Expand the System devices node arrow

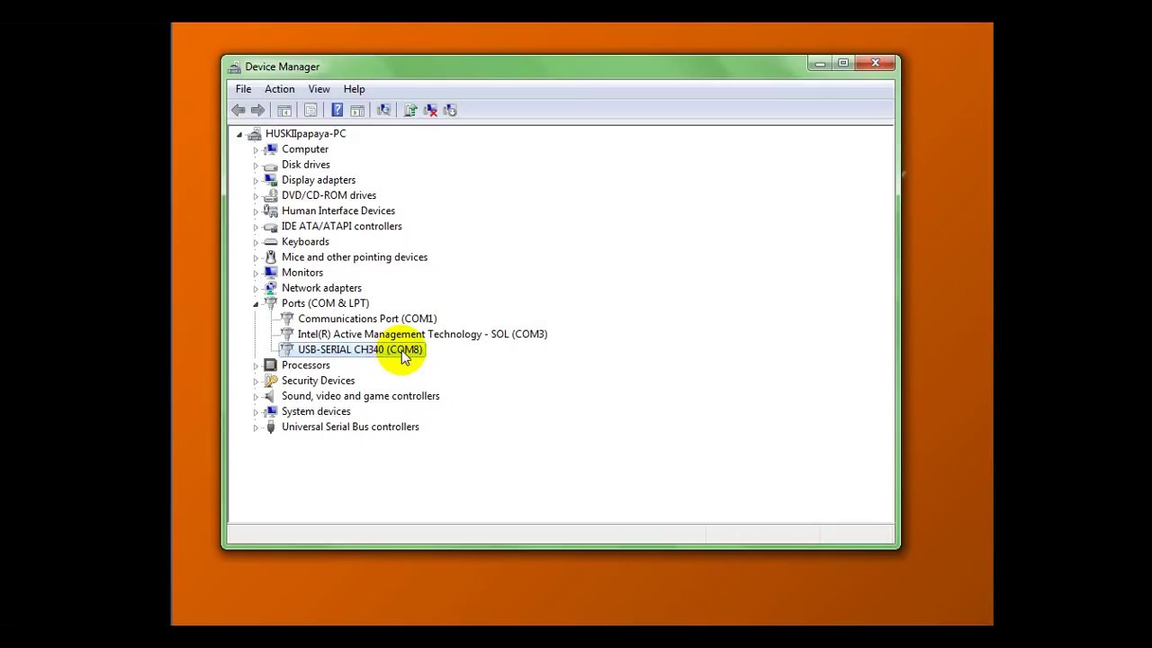tap(256, 411)
